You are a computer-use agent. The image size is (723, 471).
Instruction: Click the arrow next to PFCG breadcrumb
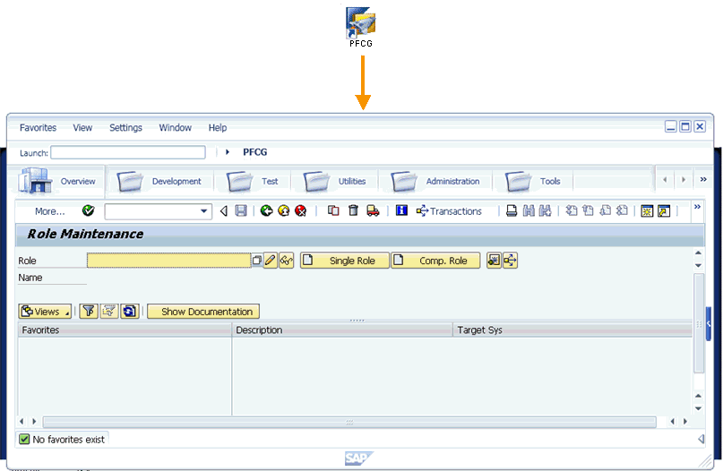pos(228,152)
